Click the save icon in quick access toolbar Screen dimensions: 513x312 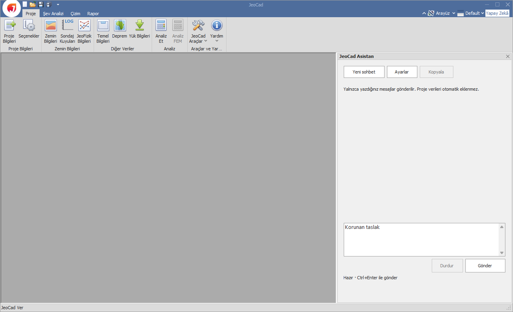(40, 4)
